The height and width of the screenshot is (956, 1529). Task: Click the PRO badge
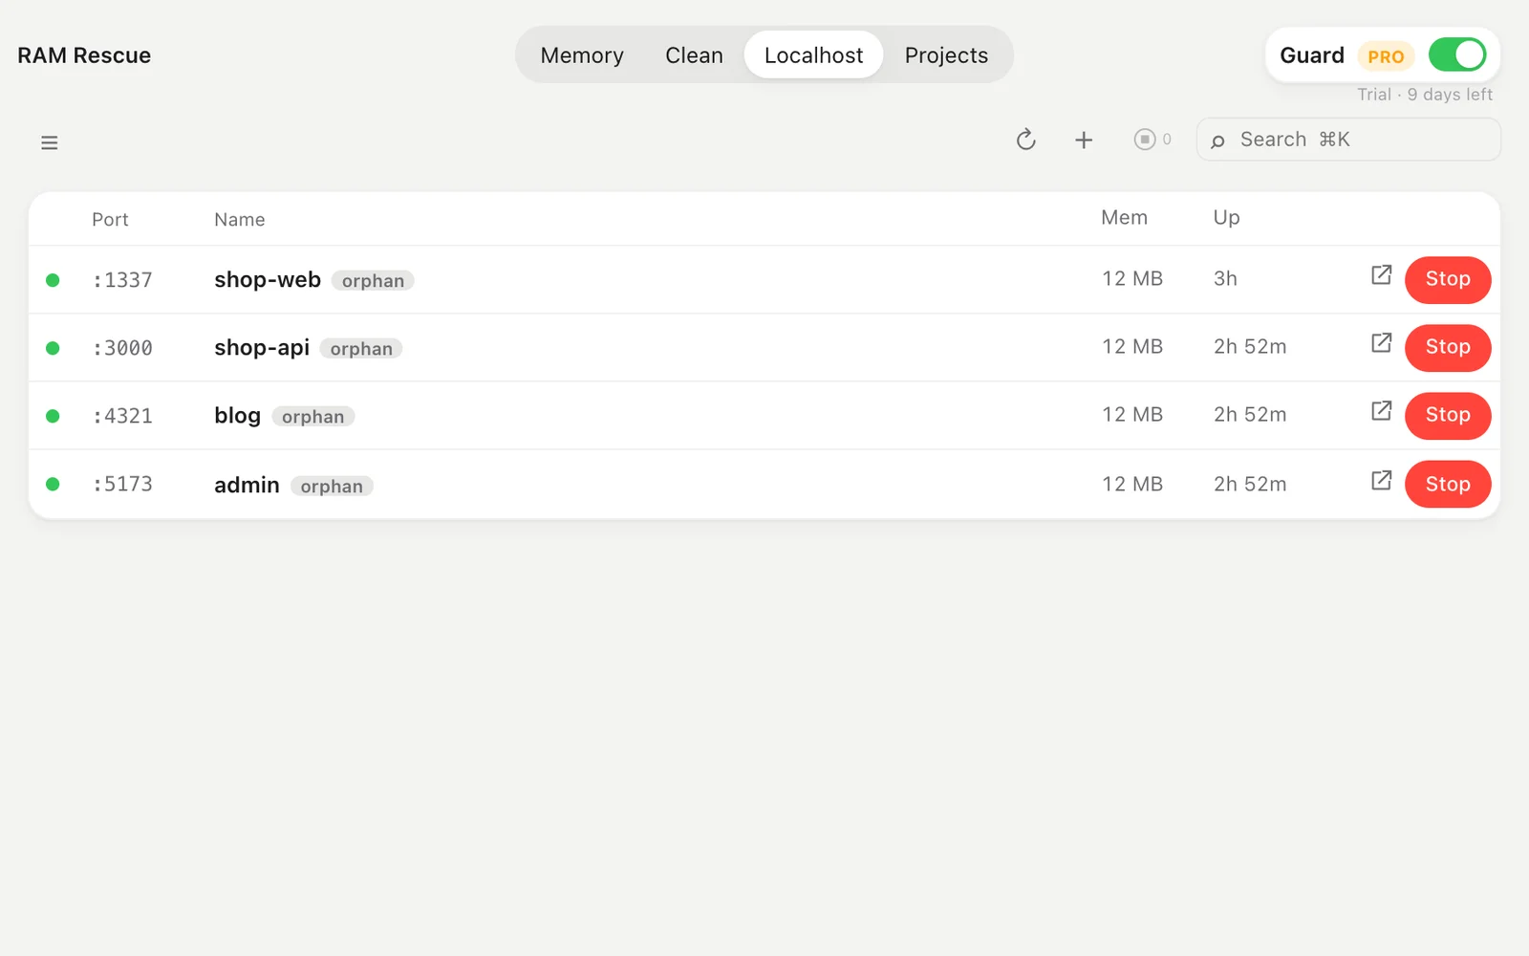coord(1386,56)
